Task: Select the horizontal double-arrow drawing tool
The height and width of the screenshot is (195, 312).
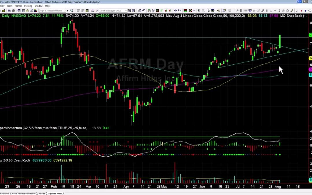Action: [x=275, y=11]
